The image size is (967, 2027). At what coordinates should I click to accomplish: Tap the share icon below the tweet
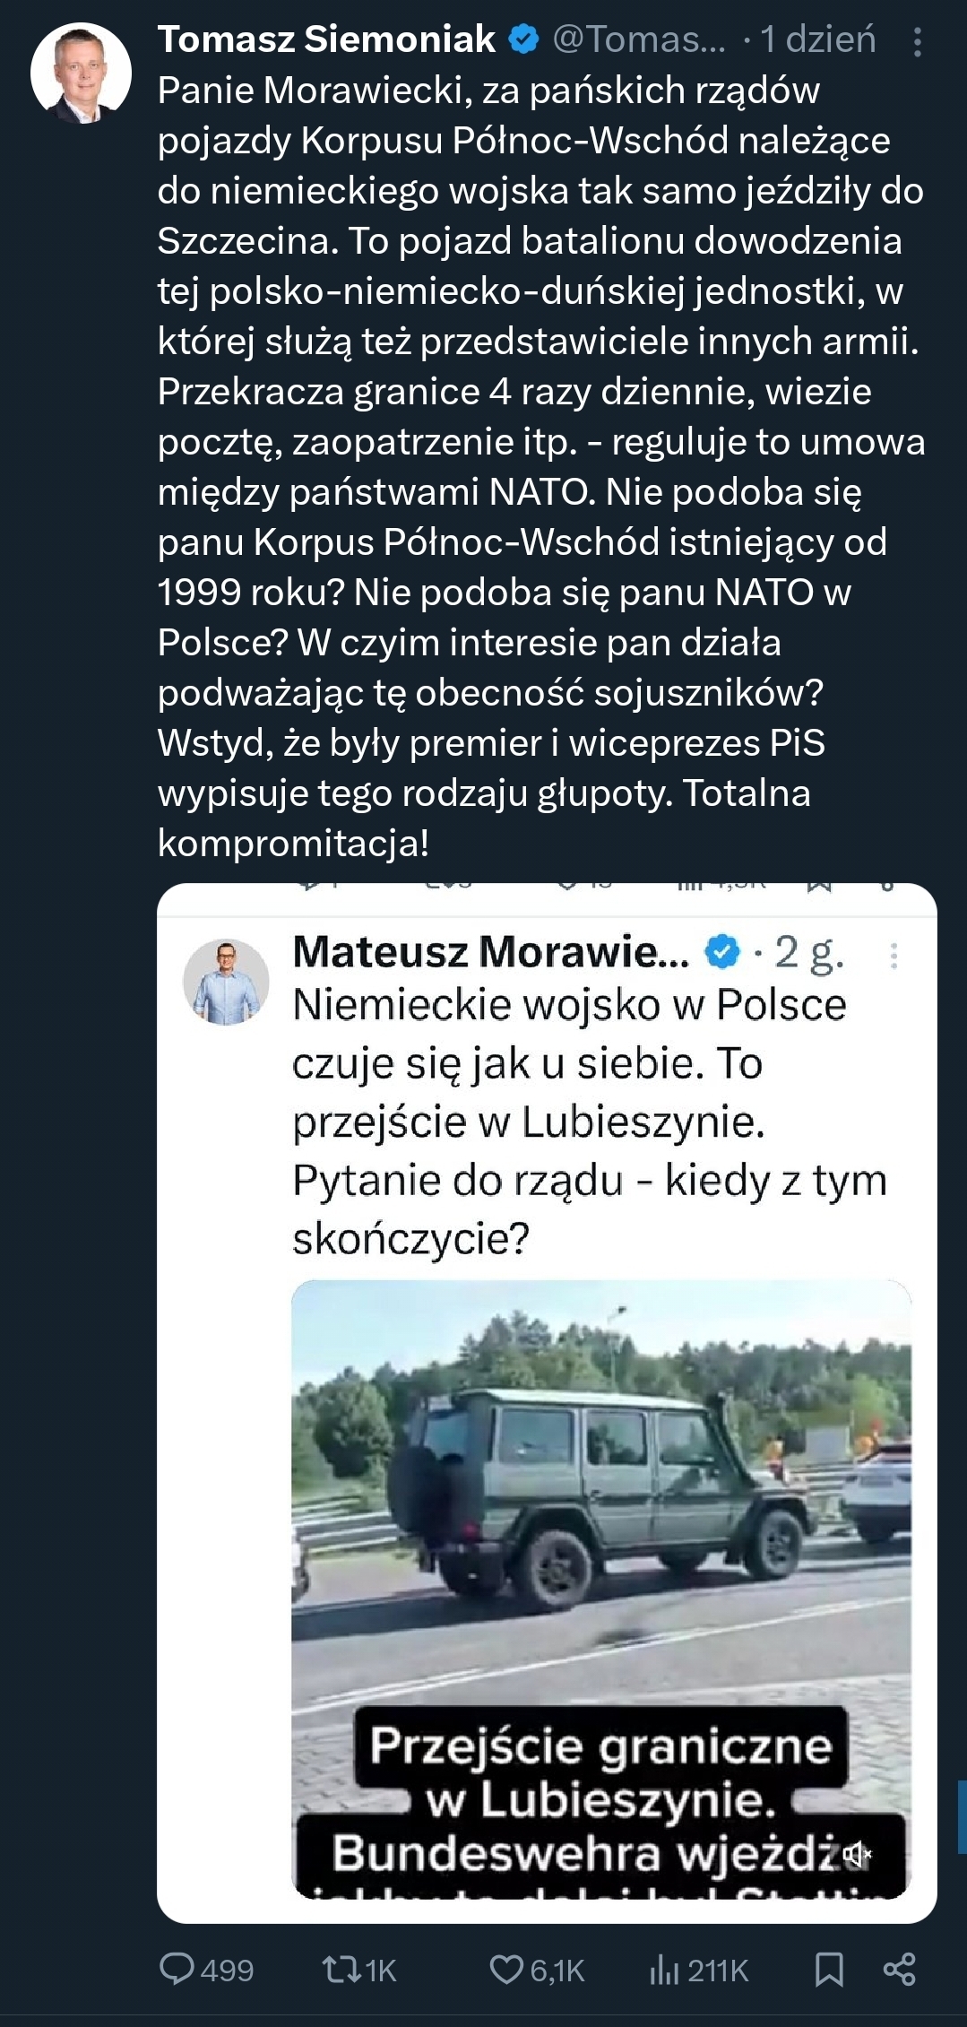coord(899,1969)
